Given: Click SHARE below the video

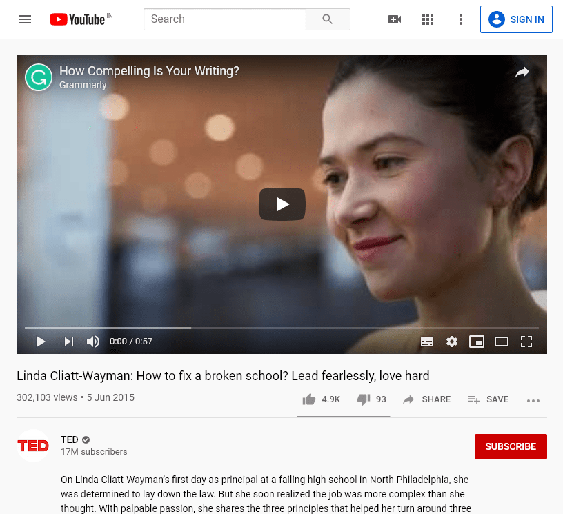Looking at the screenshot, I should pyautogui.click(x=427, y=399).
